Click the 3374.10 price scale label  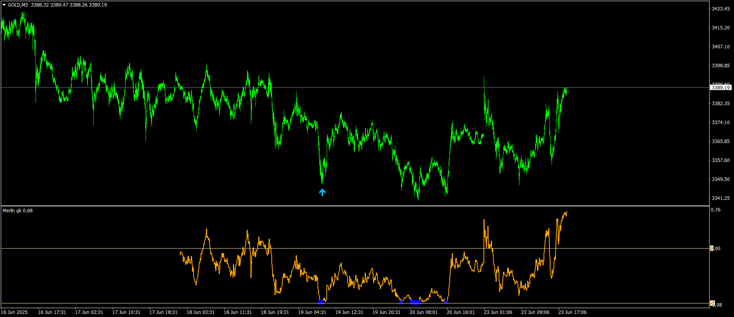pyautogui.click(x=721, y=123)
